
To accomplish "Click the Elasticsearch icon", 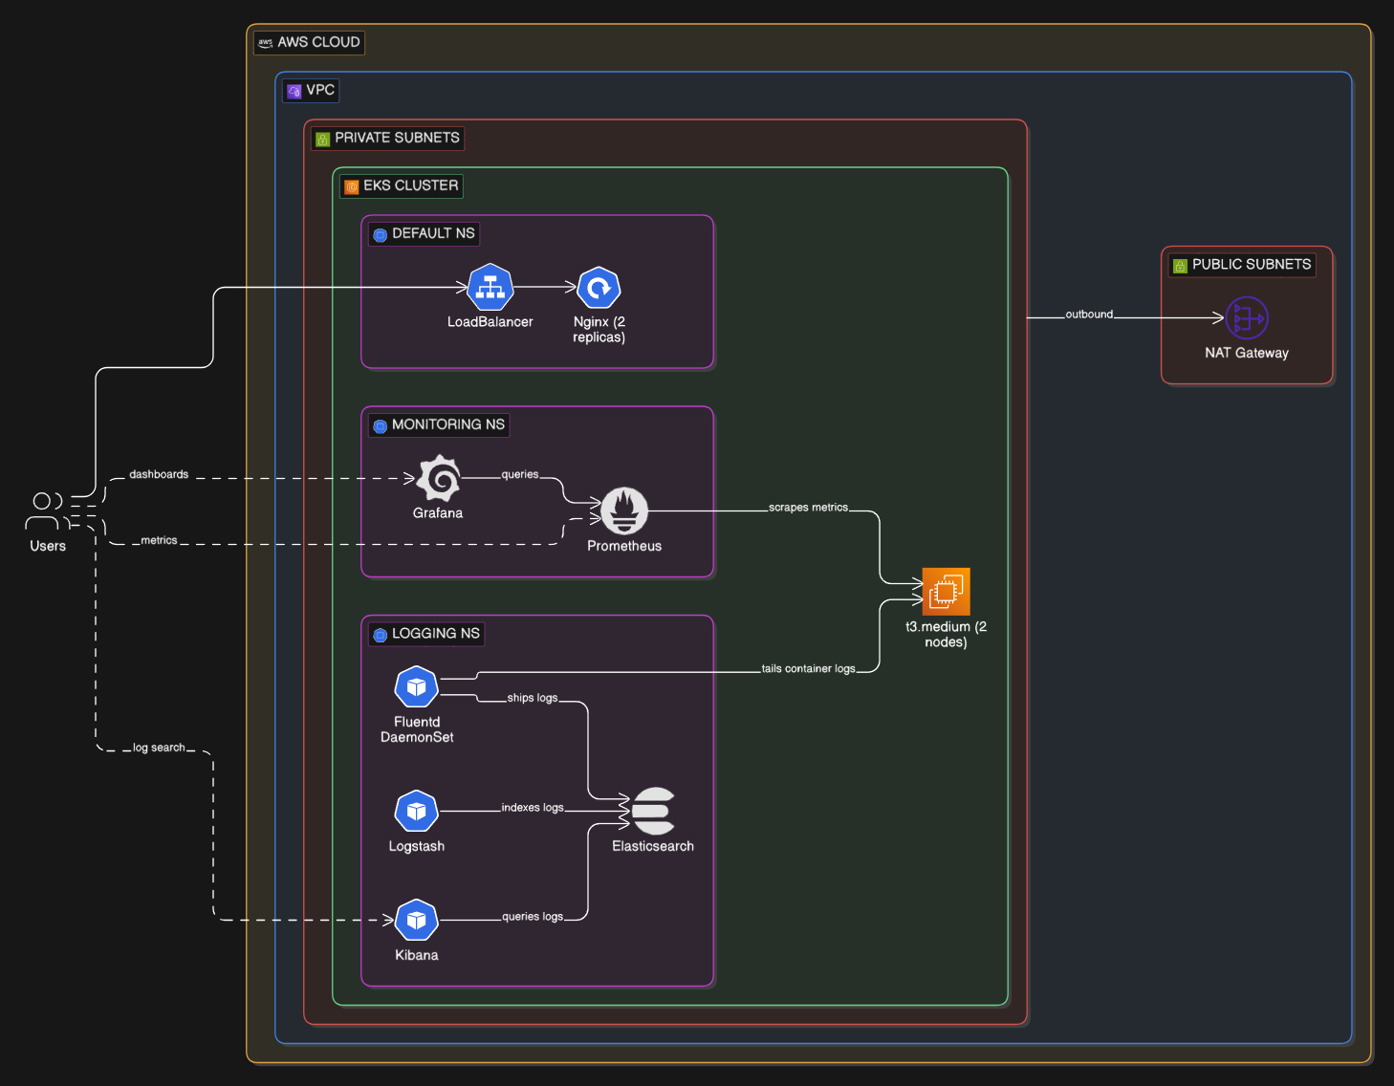I will pos(654,811).
